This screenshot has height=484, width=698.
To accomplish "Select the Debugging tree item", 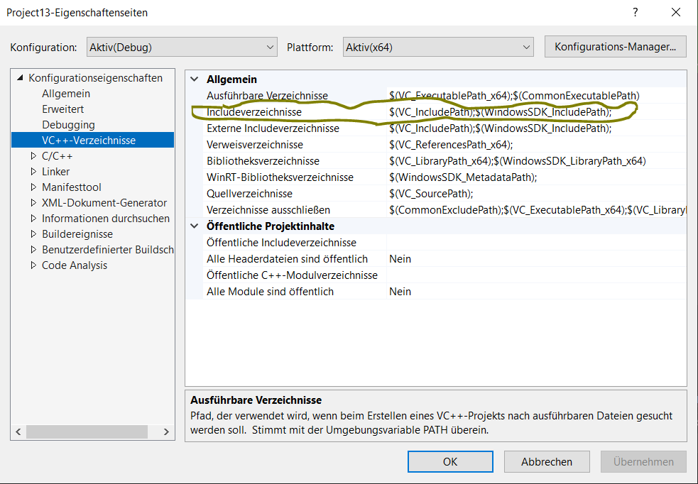I will click(x=69, y=124).
